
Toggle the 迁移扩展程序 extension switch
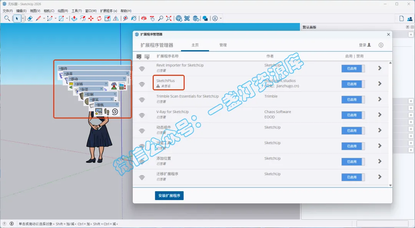tap(353, 177)
